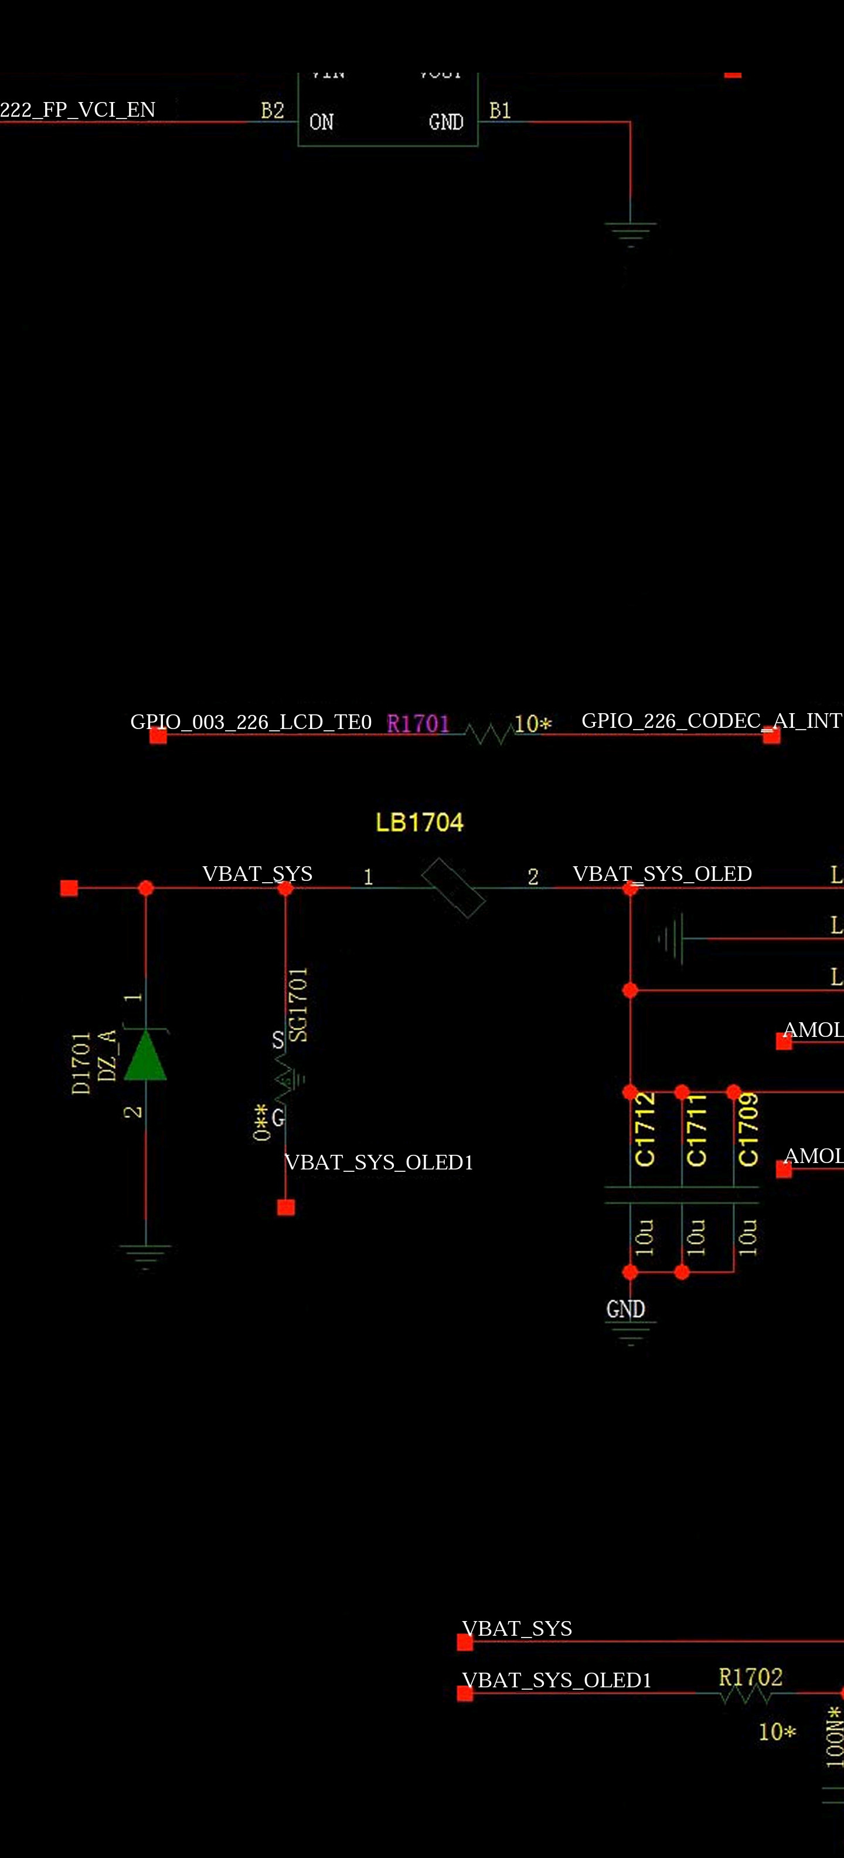Click the 10* value of R1701

[533, 724]
